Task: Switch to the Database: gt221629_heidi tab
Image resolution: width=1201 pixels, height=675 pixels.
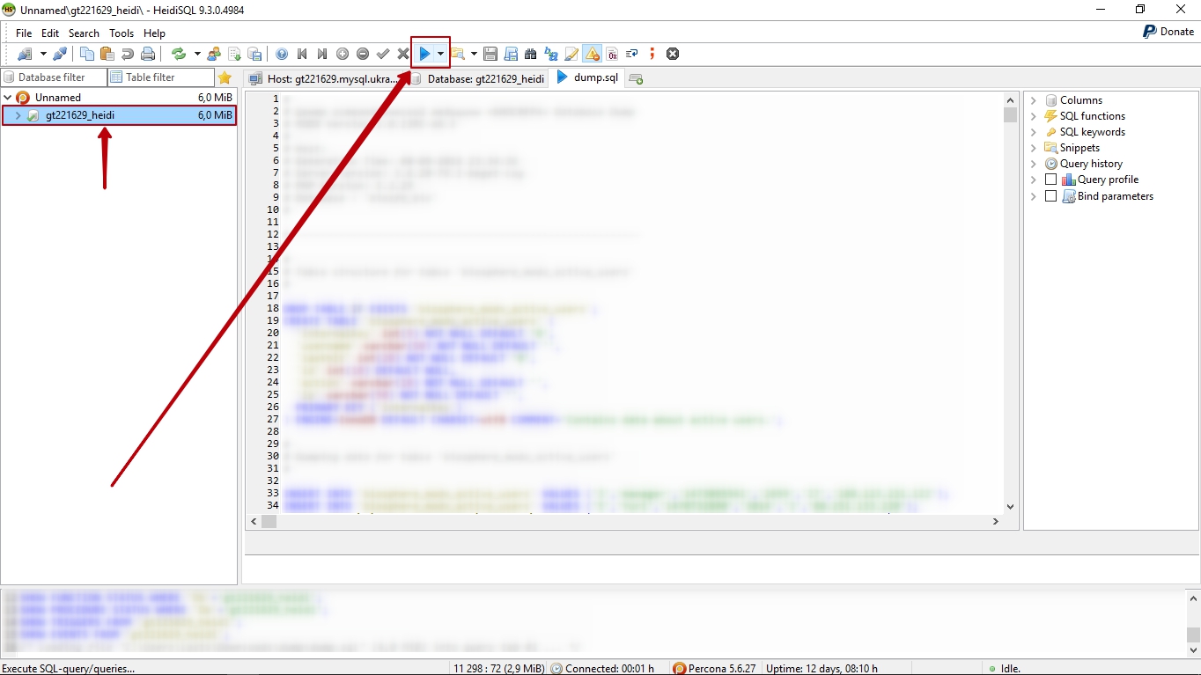Action: (x=478, y=78)
